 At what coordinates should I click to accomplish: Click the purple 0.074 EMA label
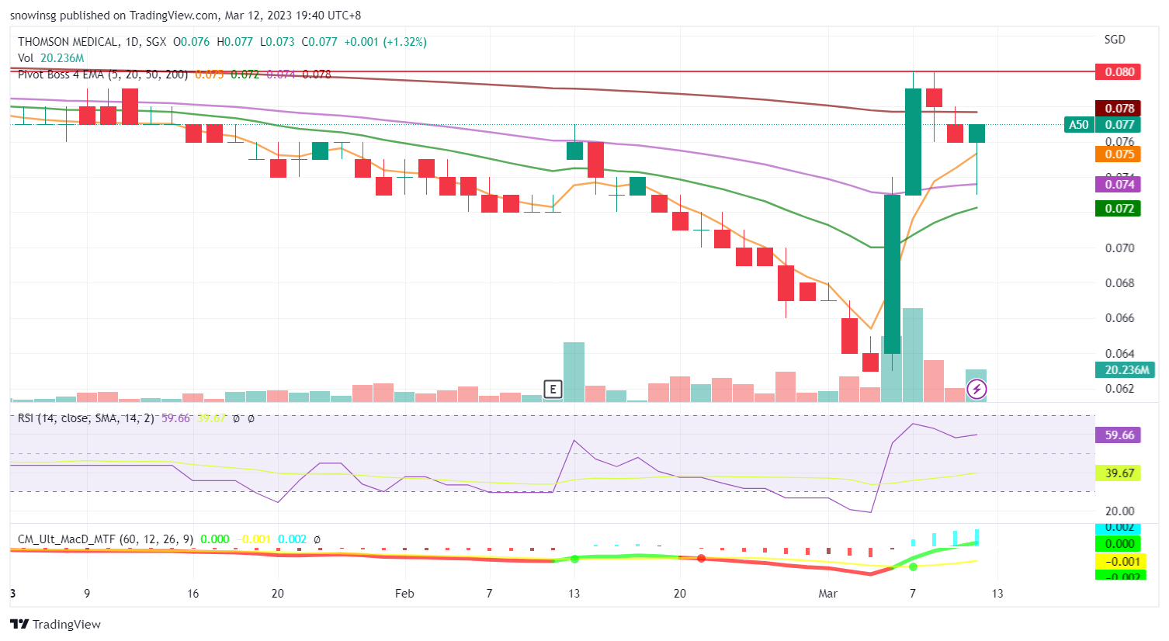[1119, 184]
